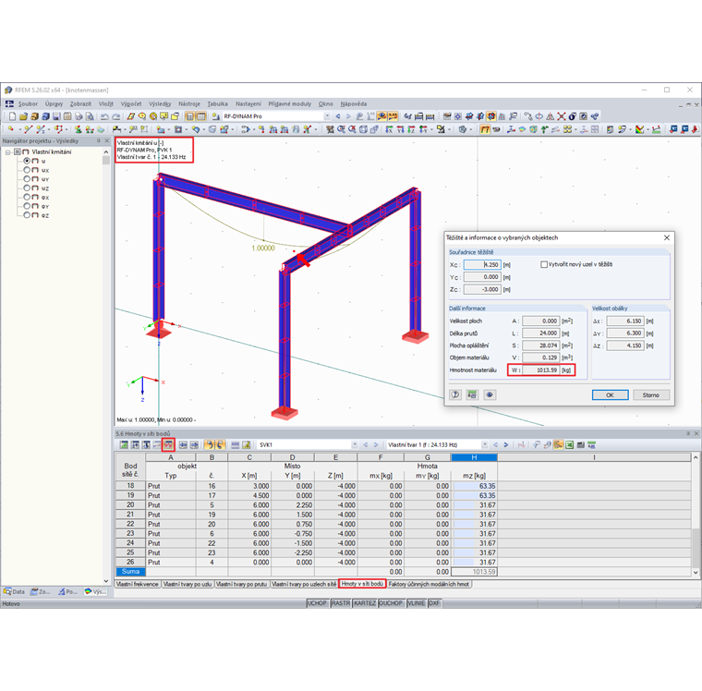The height and width of the screenshot is (691, 702).
Task: Click the view in X direction icon
Action: pyautogui.click(x=389, y=129)
